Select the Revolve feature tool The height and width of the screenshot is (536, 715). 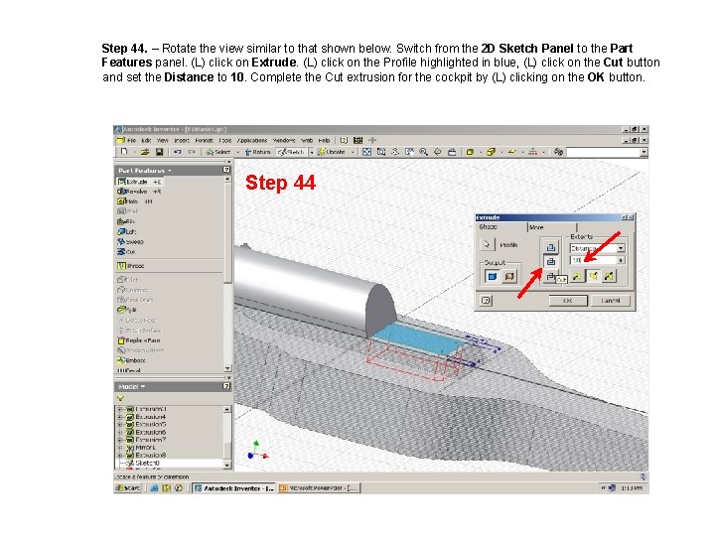click(x=139, y=192)
